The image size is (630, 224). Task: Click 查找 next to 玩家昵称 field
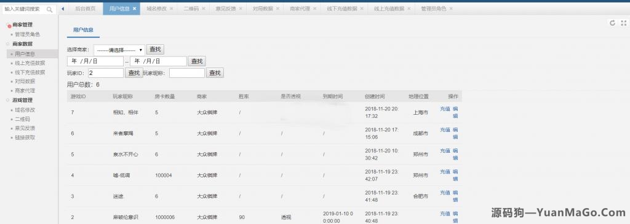click(x=215, y=73)
